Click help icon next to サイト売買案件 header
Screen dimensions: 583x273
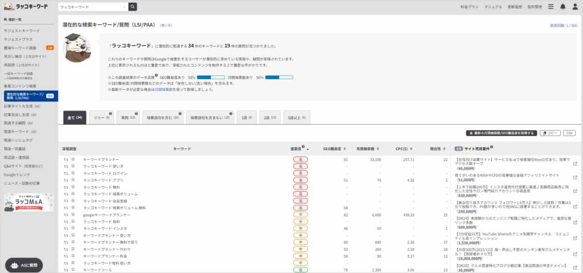tap(491, 147)
